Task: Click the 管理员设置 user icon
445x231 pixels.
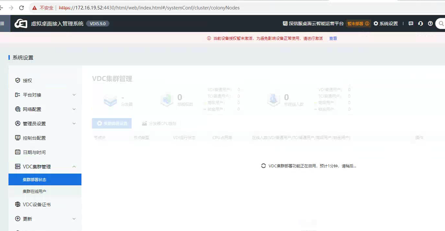Action: pyautogui.click(x=18, y=123)
